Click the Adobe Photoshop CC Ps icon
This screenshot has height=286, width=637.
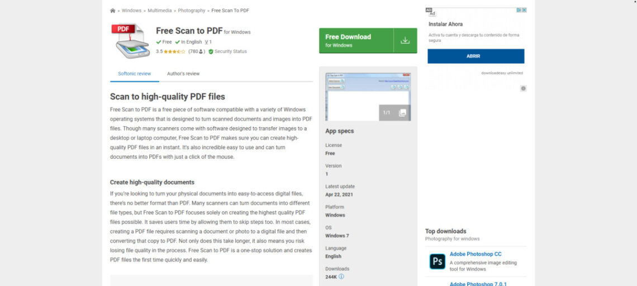tap(437, 261)
